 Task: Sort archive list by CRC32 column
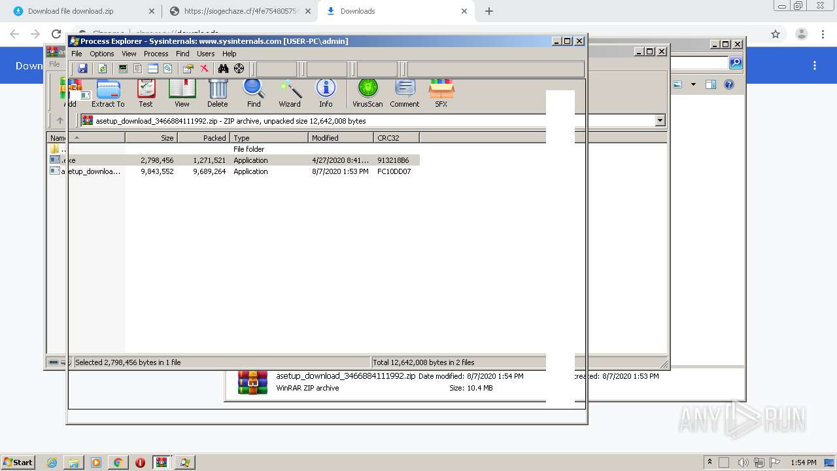tap(396, 138)
